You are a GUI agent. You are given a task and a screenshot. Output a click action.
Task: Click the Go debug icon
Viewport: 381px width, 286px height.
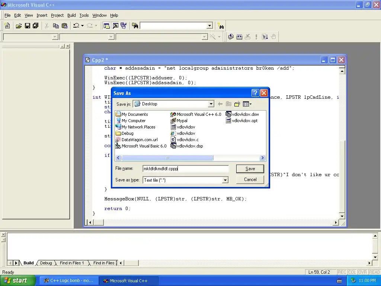click(265, 37)
